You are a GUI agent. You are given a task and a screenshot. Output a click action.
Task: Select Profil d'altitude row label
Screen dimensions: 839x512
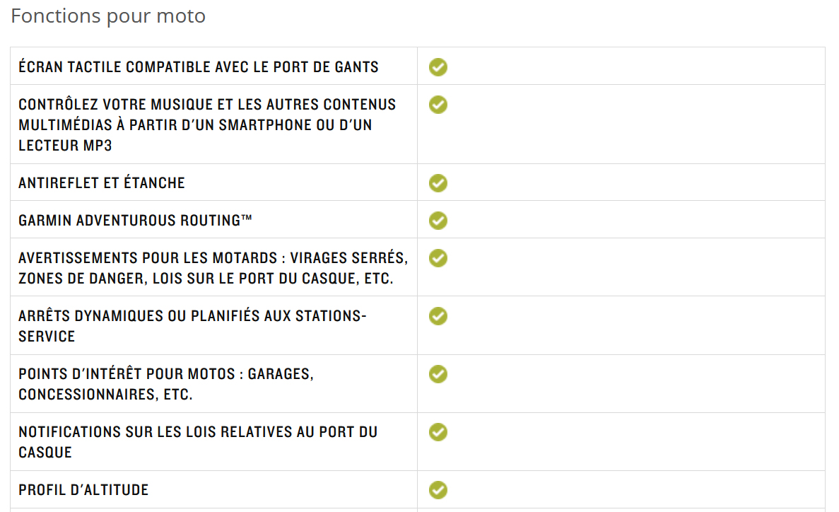(83, 490)
